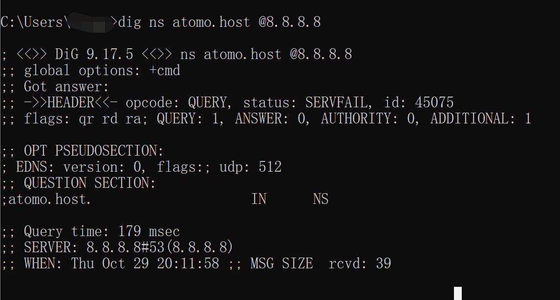The image size is (560, 300).
Task: Click the ';atomo.host.' question entry
Action: pos(47,199)
